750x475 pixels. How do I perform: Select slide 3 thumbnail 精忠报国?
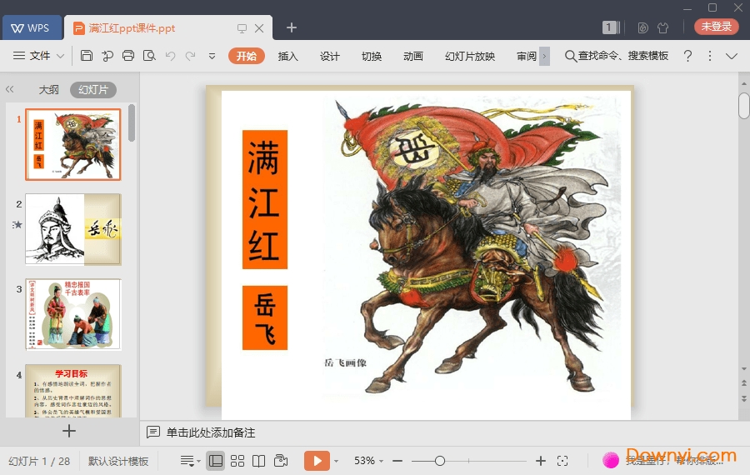coord(73,314)
